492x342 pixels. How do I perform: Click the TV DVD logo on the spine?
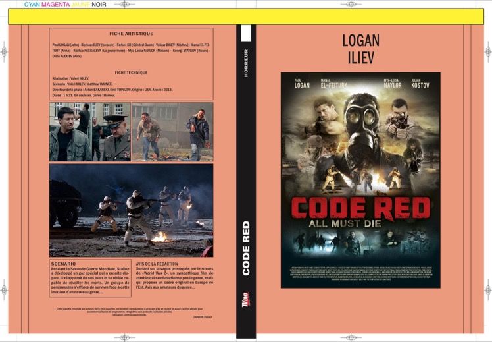pos(246,300)
